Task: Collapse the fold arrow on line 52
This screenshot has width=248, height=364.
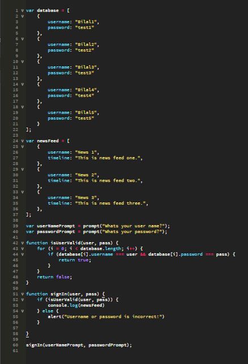Action: tap(23, 300)
